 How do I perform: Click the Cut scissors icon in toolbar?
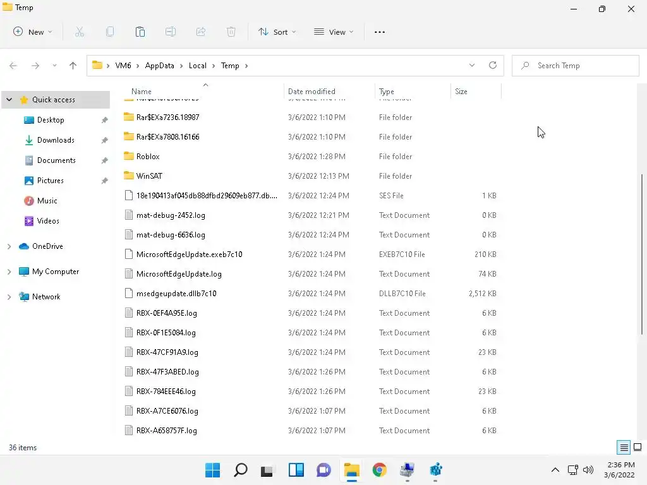pyautogui.click(x=80, y=32)
